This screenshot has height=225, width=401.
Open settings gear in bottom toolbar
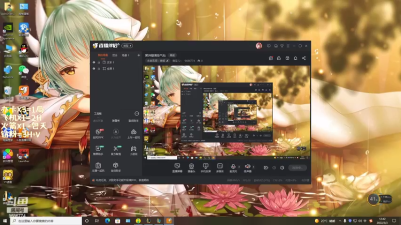click(282, 167)
